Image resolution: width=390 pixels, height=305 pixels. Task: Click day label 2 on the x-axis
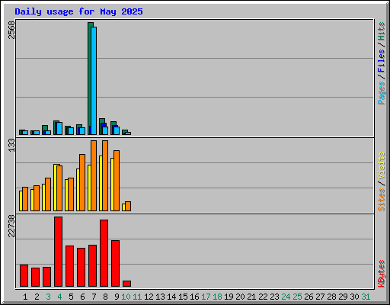(x=37, y=297)
